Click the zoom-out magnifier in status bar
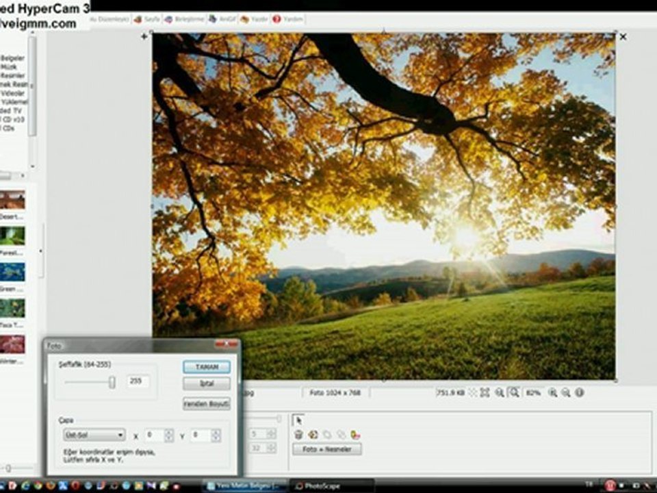 click(x=566, y=393)
